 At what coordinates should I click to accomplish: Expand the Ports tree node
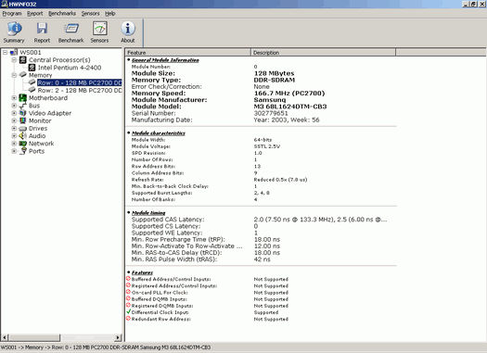pos(14,151)
